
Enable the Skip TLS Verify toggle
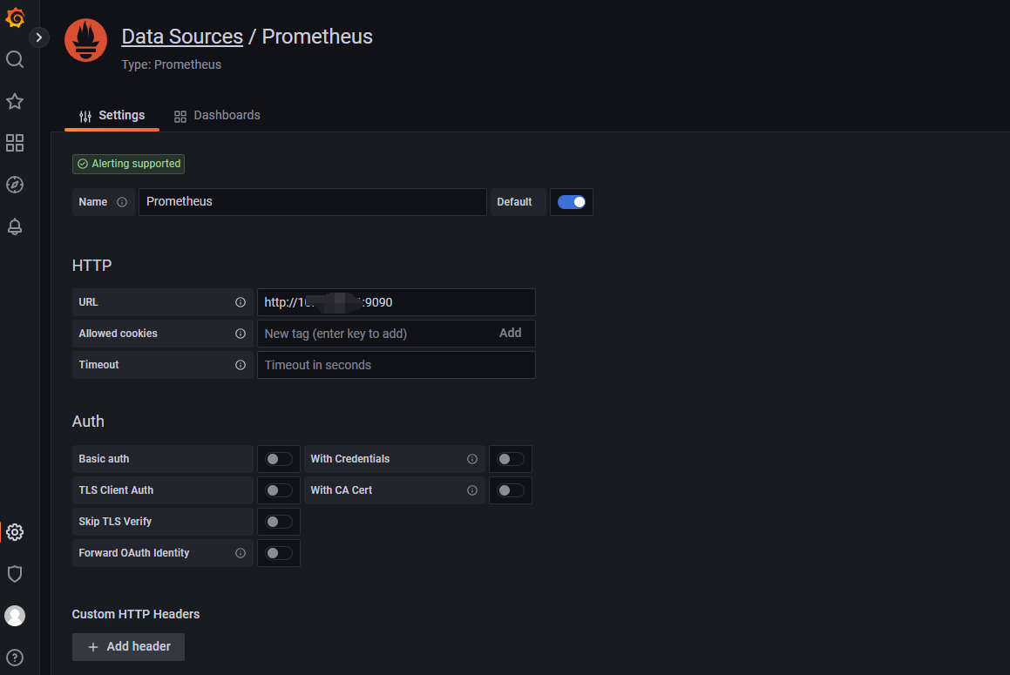tap(279, 522)
